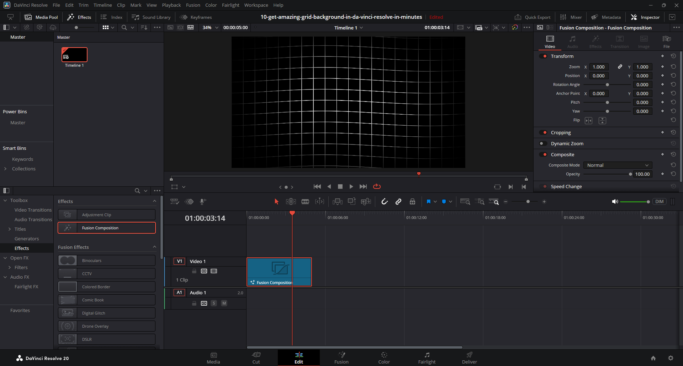Toggle the Transform section on/off
683x366 pixels.
coord(543,56)
